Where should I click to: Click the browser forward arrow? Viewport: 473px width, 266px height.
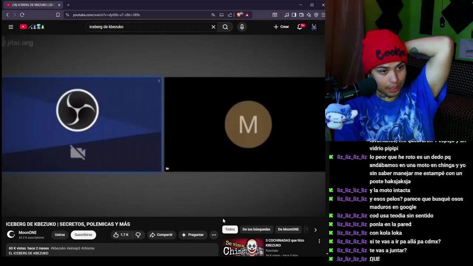[14, 15]
